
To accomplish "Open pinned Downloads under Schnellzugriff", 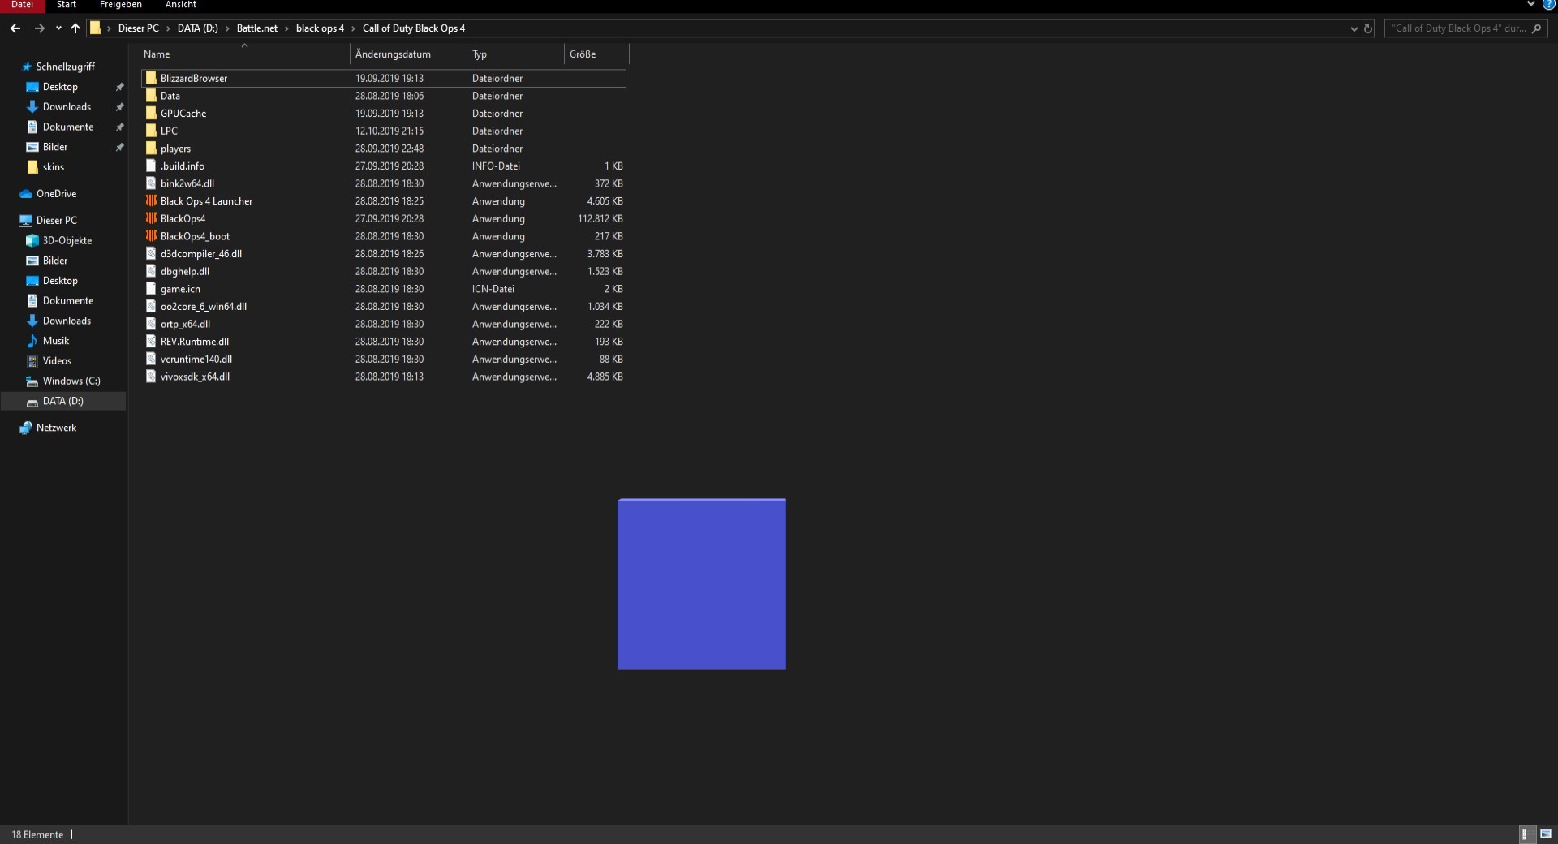I will (x=67, y=107).
